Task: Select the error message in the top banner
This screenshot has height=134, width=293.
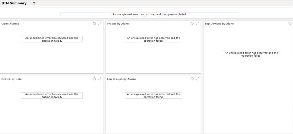Action: (150, 14)
